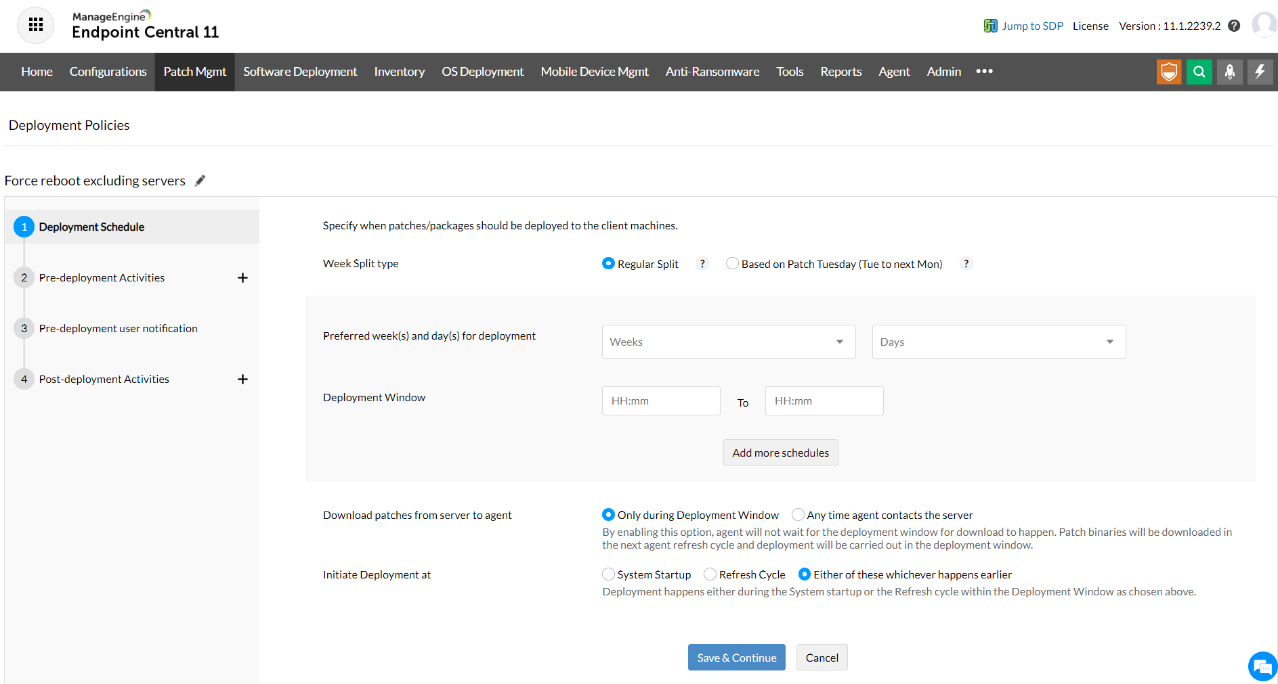
Task: Click the green search icon
Action: coord(1199,72)
